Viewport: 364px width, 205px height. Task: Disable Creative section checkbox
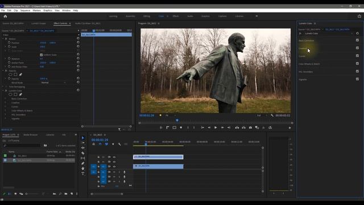point(357,48)
